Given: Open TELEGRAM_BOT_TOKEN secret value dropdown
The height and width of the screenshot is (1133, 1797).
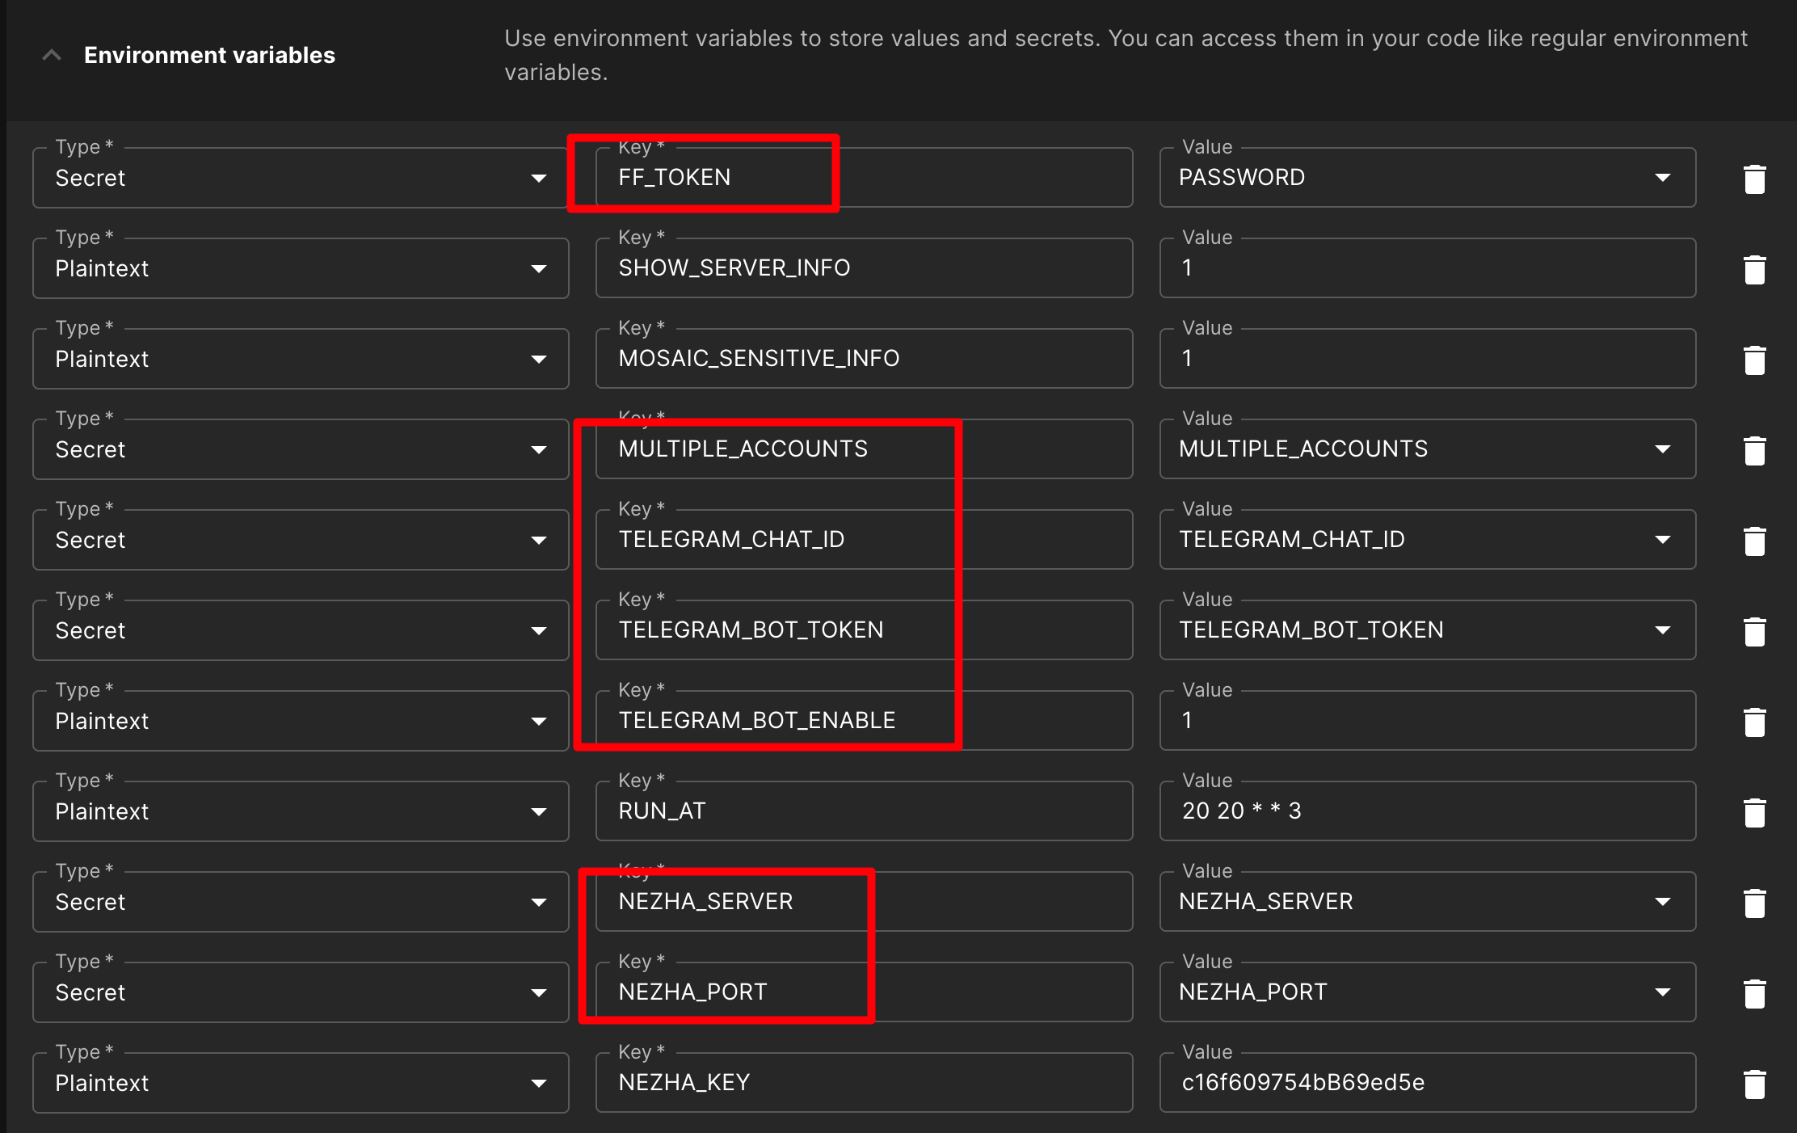Looking at the screenshot, I should point(1427,630).
